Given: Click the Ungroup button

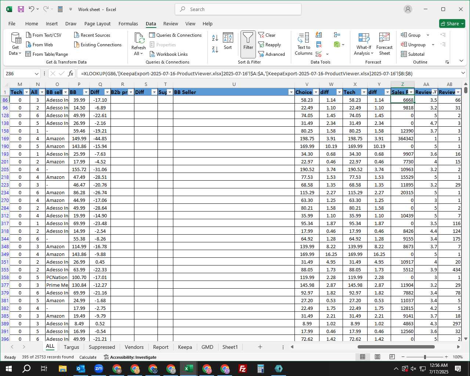Looking at the screenshot, I should 413,45.
